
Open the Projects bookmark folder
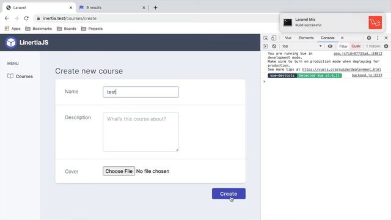point(92,29)
